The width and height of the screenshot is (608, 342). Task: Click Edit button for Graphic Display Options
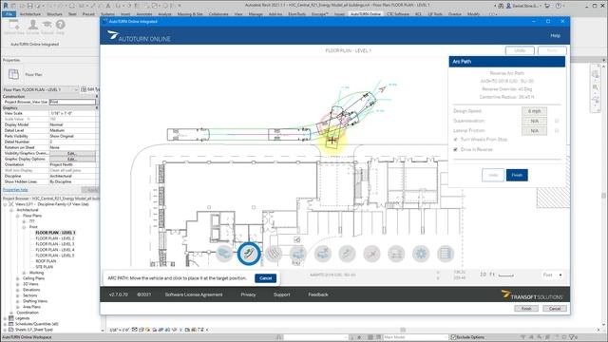point(72,159)
